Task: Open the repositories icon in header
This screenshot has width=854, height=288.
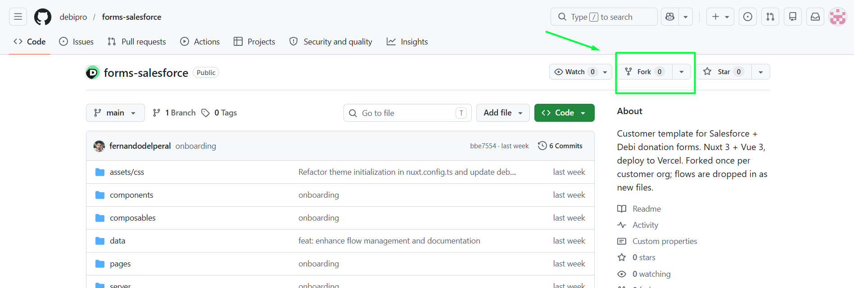Action: pyautogui.click(x=793, y=17)
